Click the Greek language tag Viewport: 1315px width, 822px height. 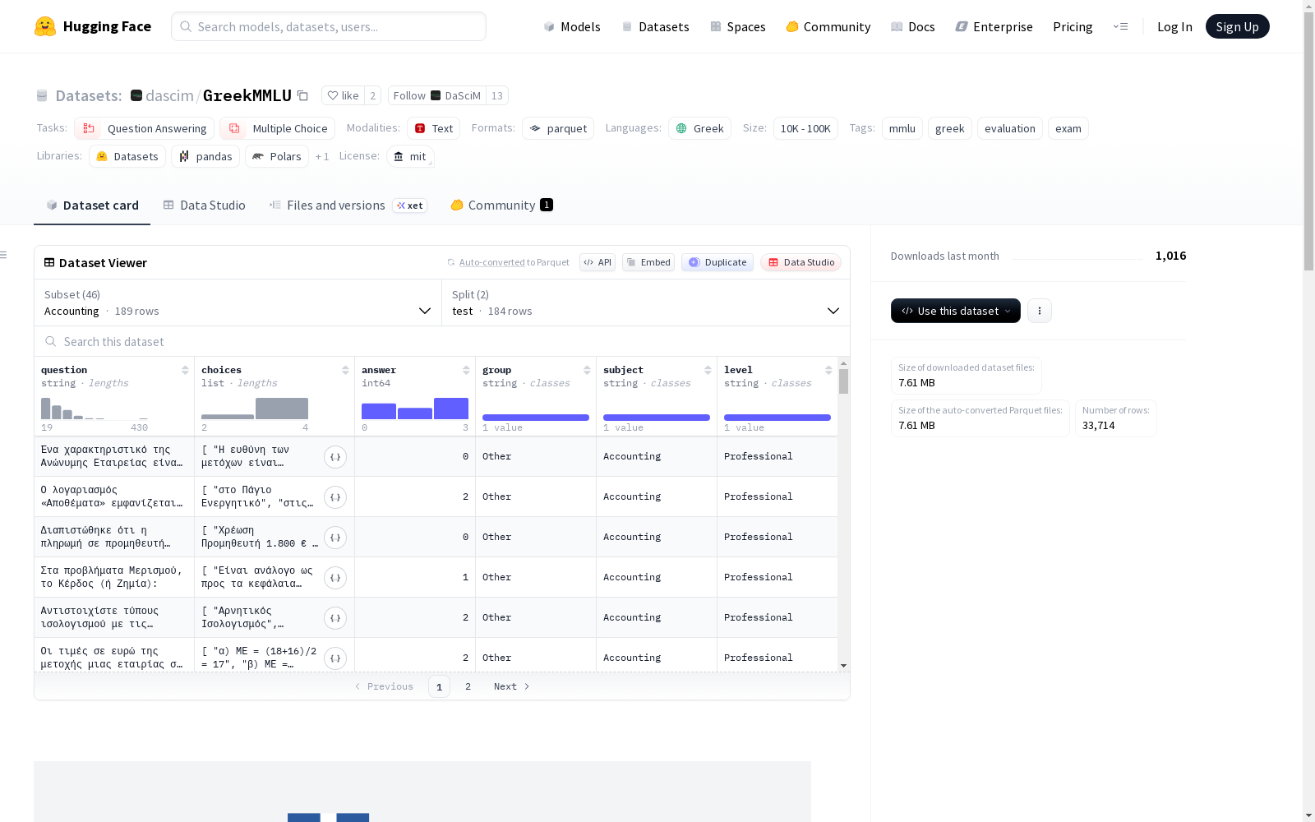pyautogui.click(x=699, y=128)
